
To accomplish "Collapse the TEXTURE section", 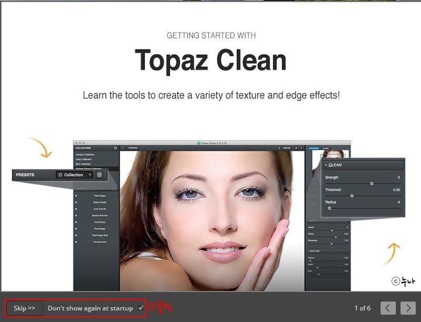I will click(308, 251).
